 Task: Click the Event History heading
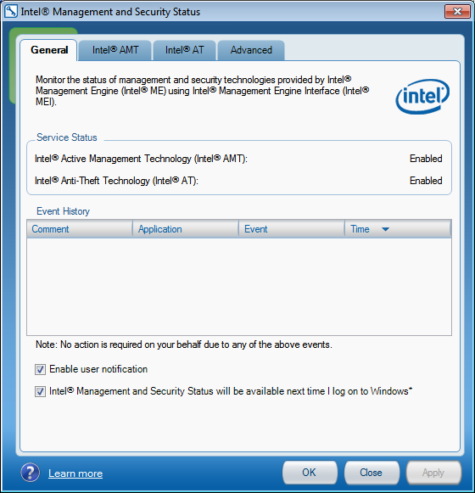pyautogui.click(x=63, y=211)
